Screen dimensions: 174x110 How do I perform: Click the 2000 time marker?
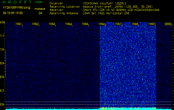pos(168,24)
